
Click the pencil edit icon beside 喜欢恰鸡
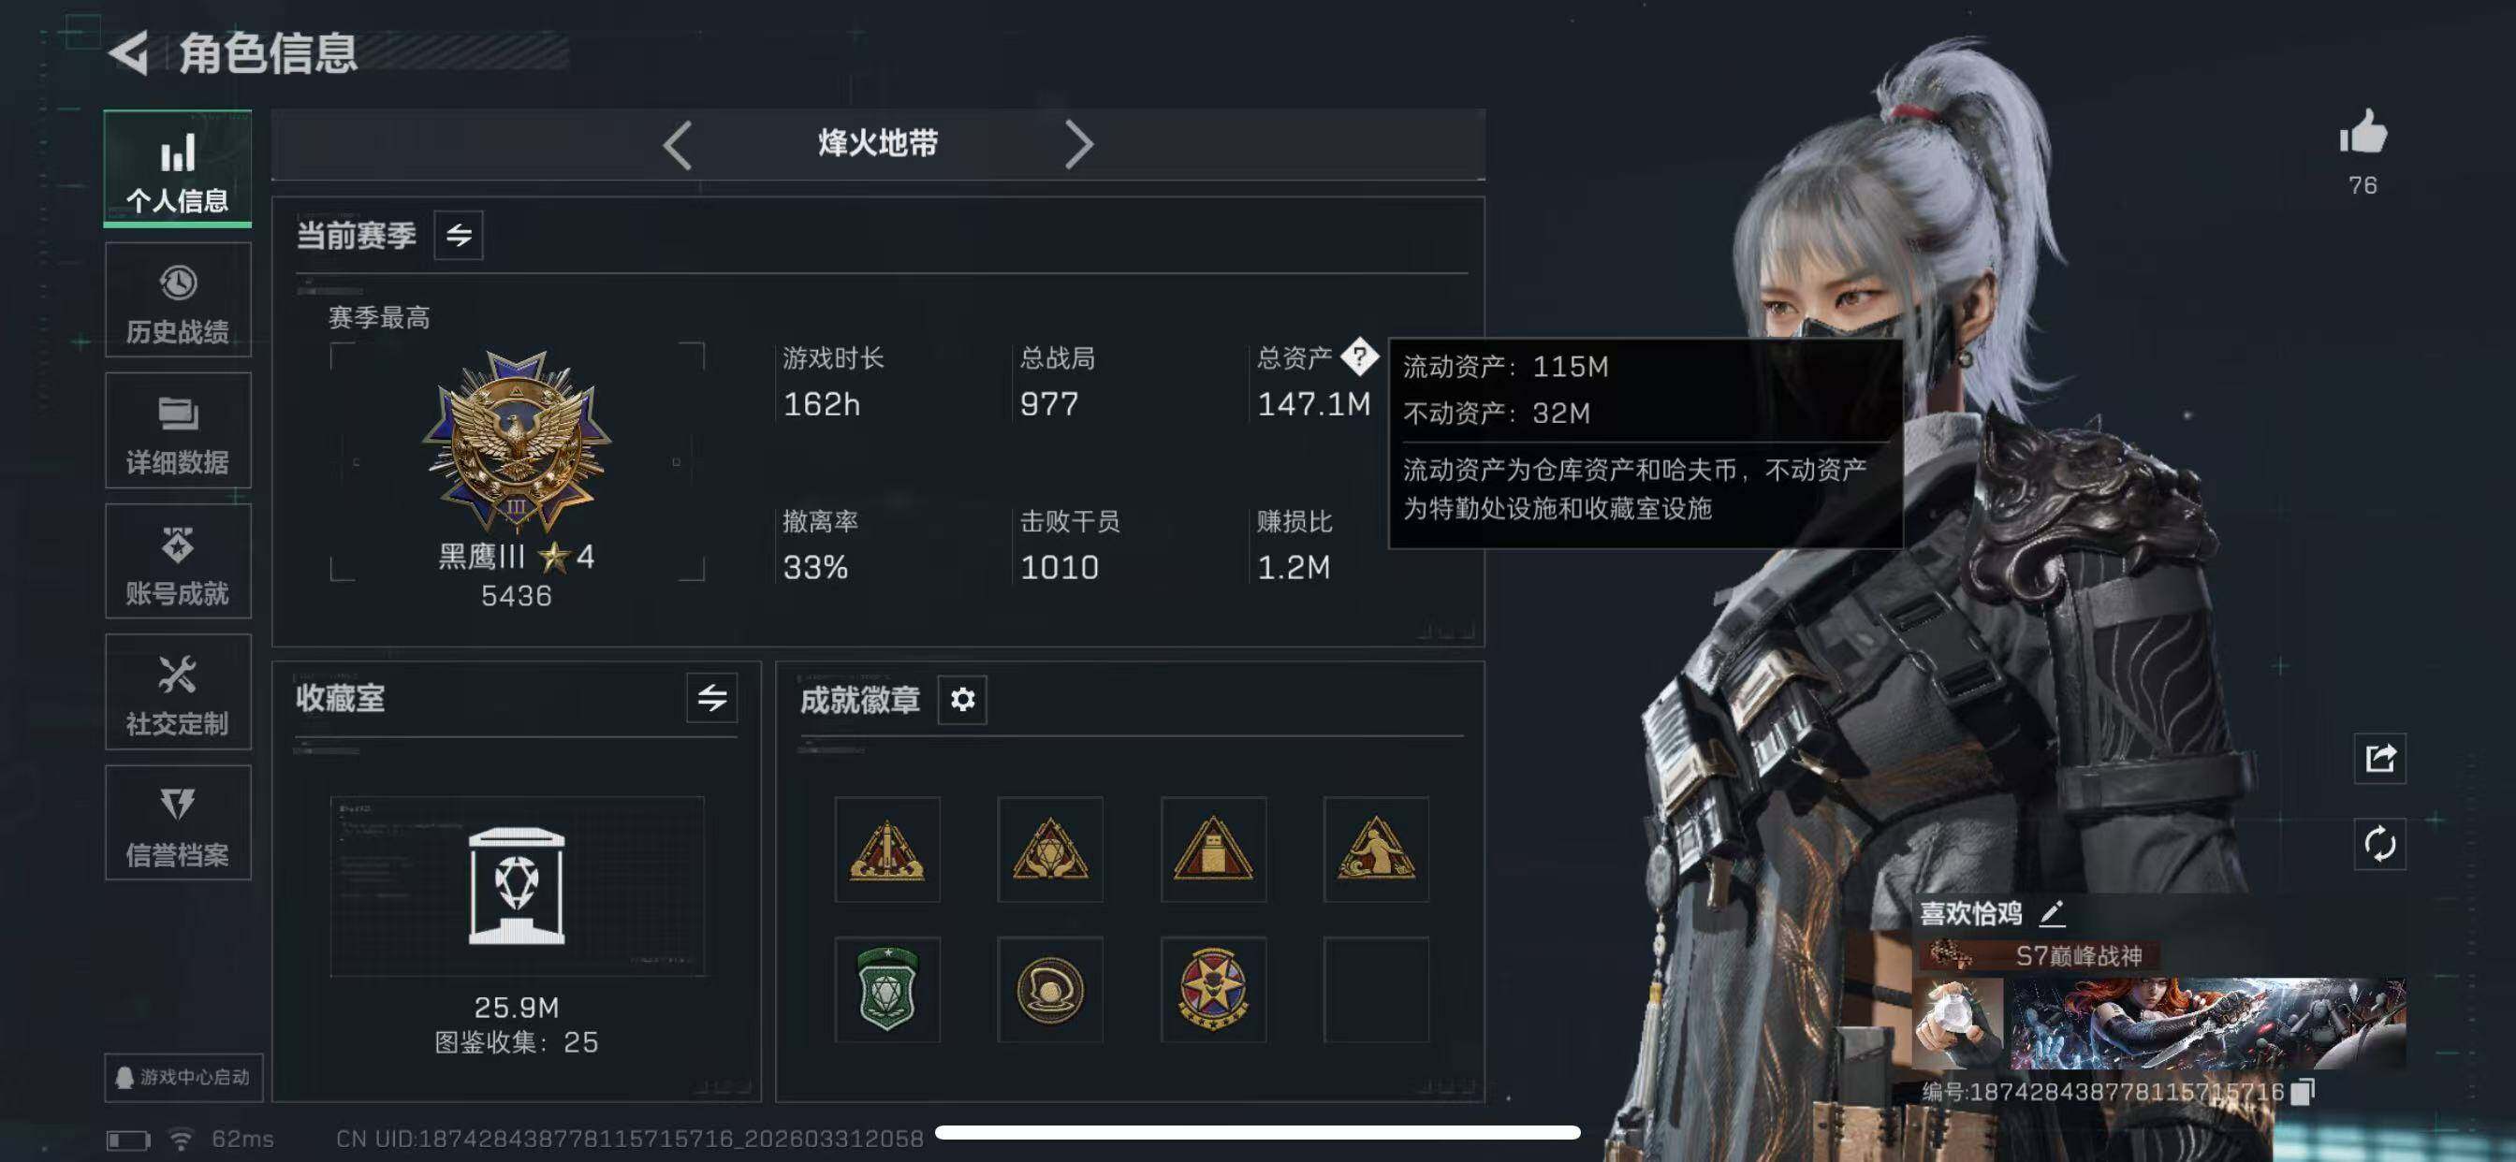point(2052,914)
